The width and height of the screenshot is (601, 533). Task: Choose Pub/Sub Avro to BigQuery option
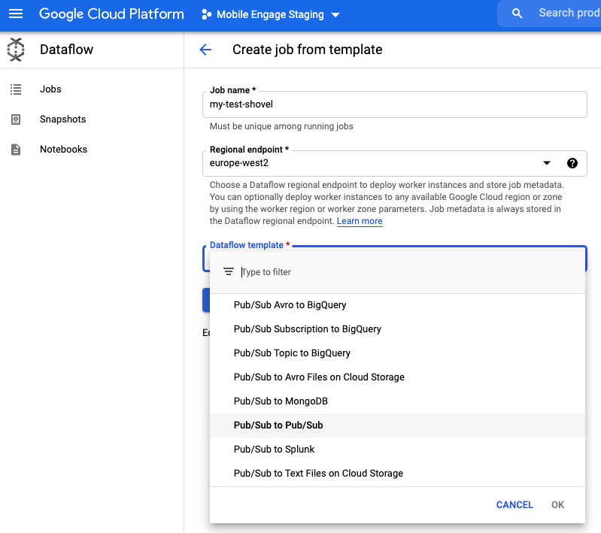point(290,305)
